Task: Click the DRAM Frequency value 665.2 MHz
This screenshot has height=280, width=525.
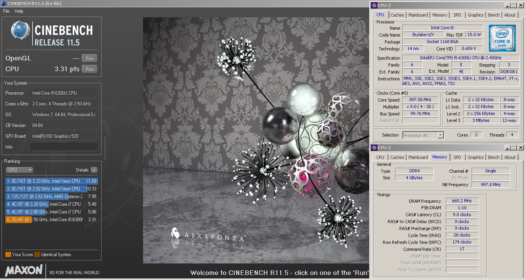Action: 462,201
